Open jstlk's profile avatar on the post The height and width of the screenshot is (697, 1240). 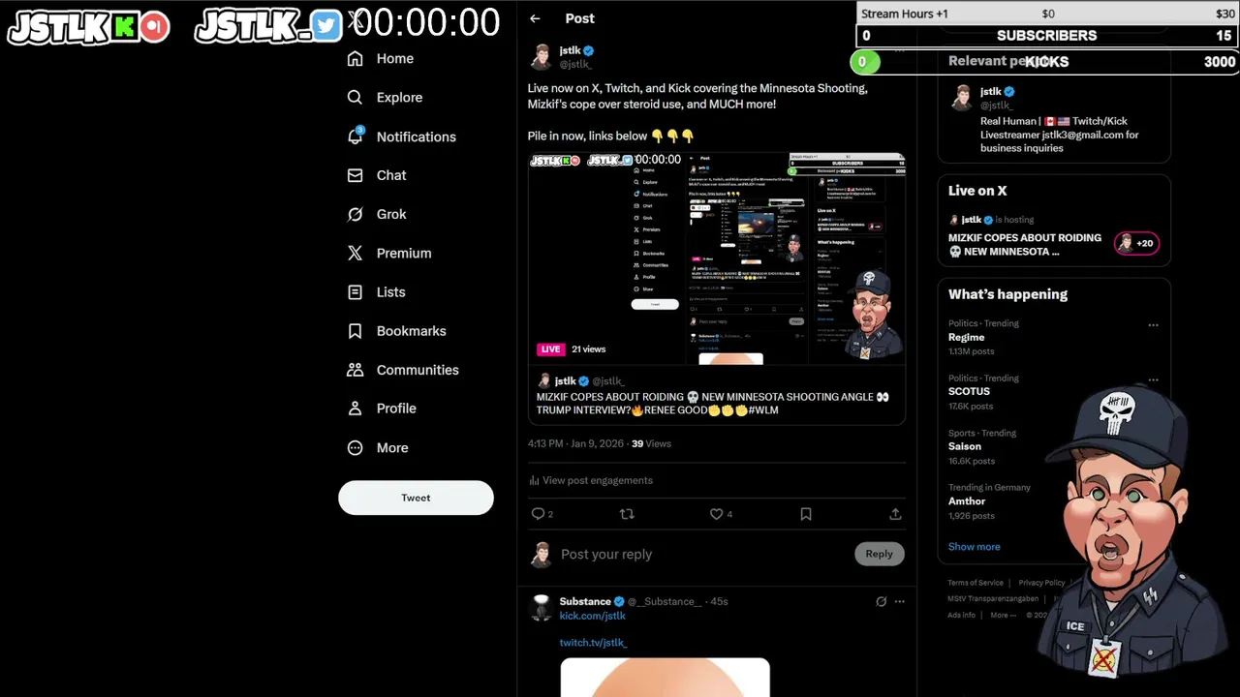tap(541, 57)
